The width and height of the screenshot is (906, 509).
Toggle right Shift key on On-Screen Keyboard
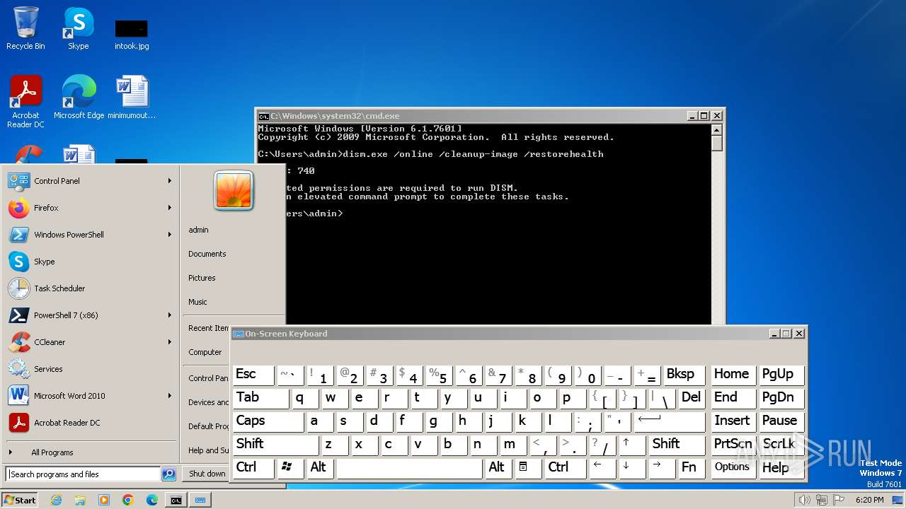tap(677, 445)
